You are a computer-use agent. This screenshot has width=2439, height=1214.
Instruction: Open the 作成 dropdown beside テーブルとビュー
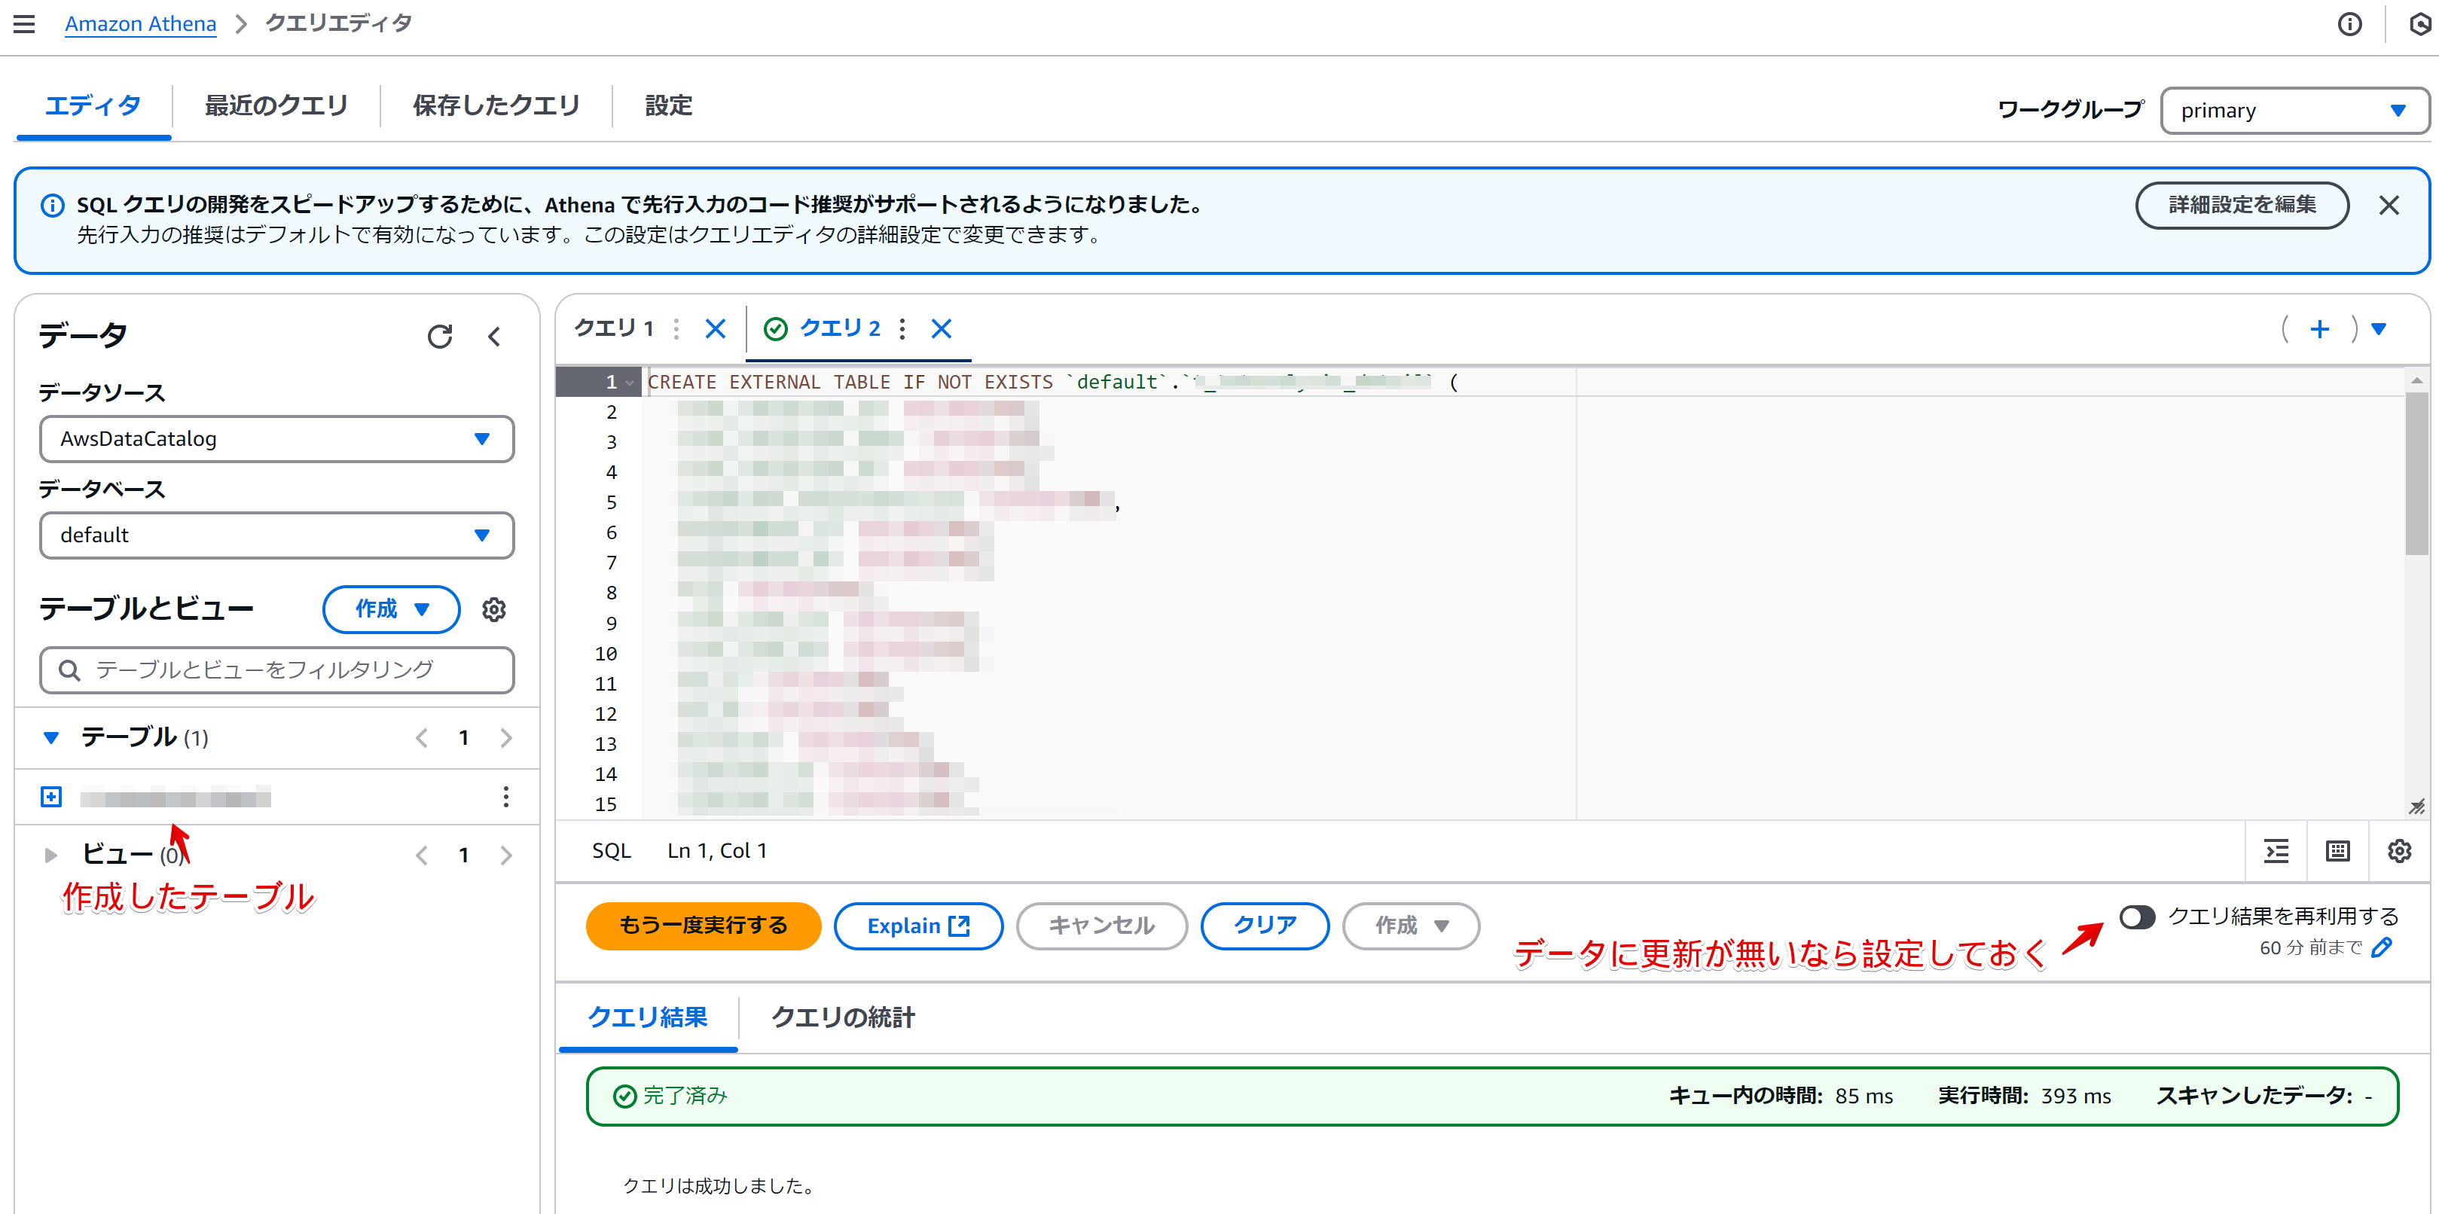point(391,609)
